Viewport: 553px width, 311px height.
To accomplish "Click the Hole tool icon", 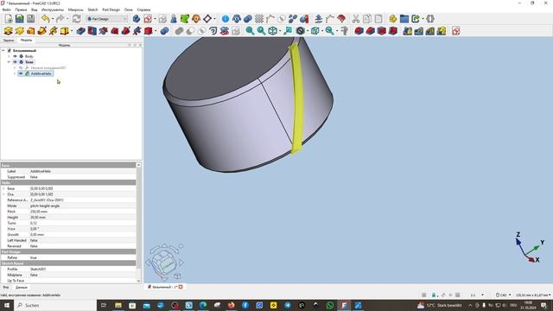I will pyautogui.click(x=92, y=31).
